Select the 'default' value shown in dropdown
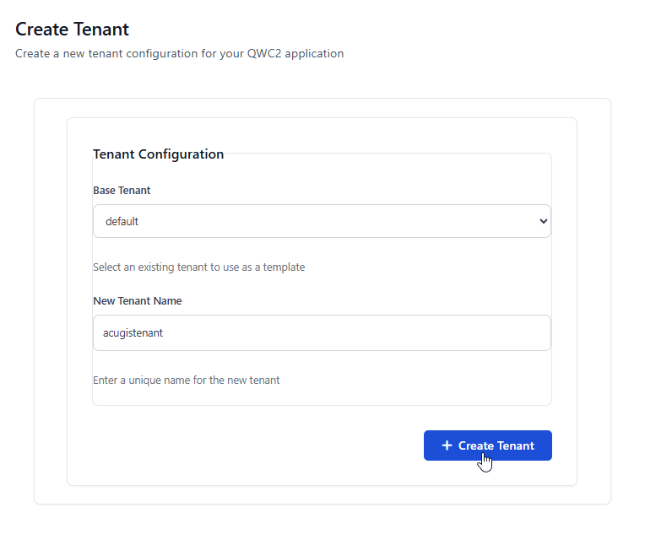645x556 pixels. tap(122, 221)
